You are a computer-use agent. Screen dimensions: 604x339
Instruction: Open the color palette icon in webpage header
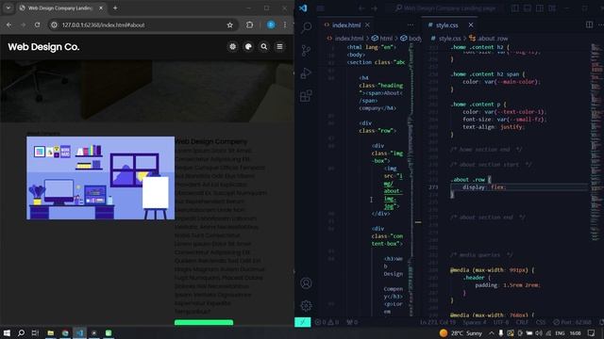pos(248,46)
